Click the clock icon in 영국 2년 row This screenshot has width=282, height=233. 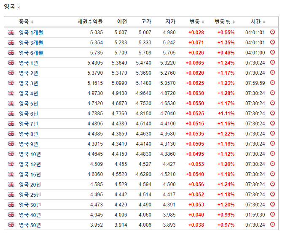point(272,73)
